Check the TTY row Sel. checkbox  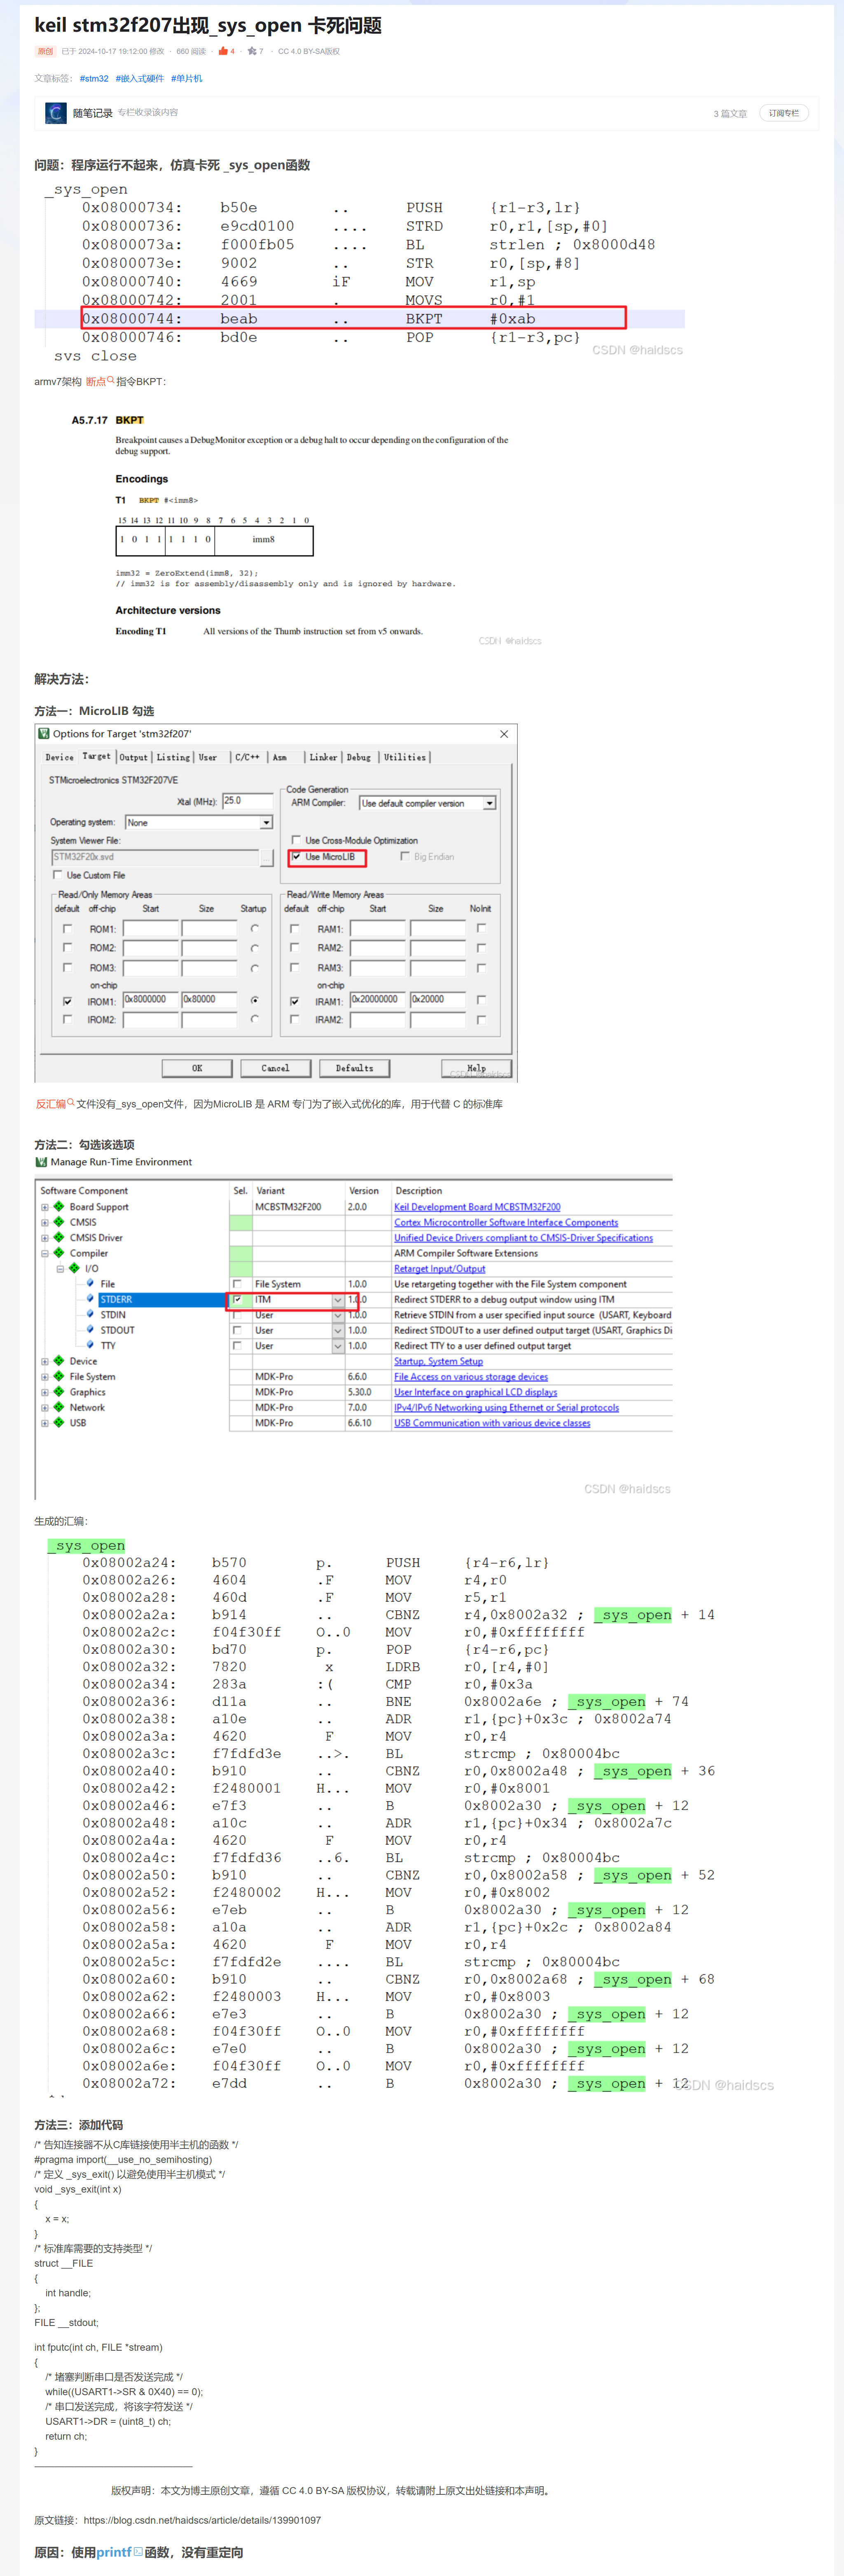[x=237, y=1345]
